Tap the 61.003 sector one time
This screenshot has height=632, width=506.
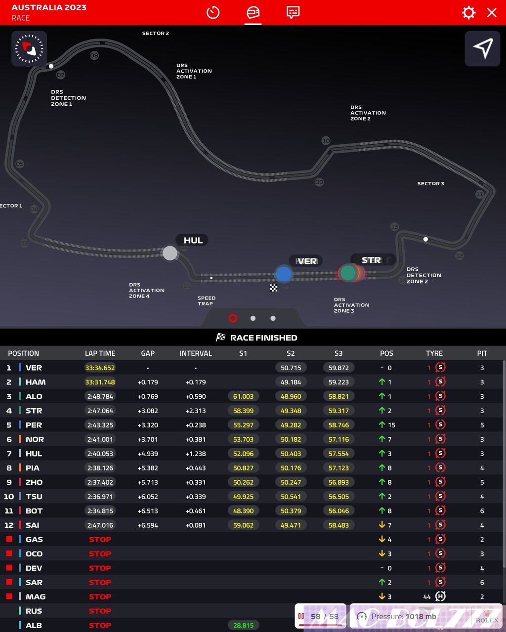tap(243, 396)
